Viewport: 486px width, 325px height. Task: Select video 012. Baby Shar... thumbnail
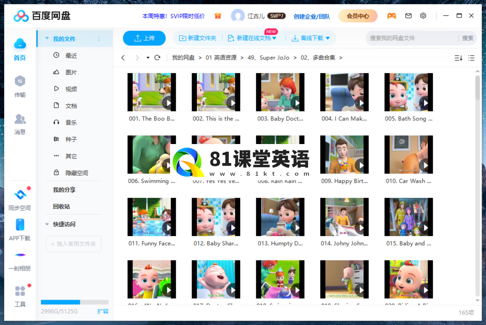click(x=216, y=217)
